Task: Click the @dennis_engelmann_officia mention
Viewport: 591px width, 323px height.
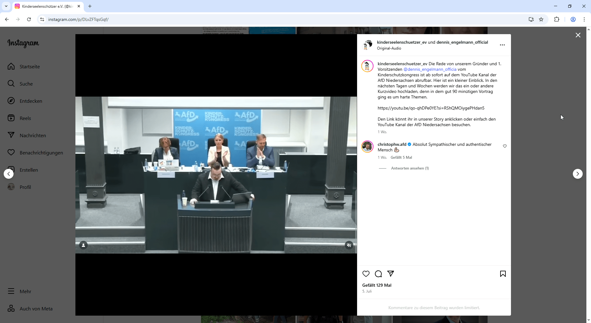Action: [x=430, y=69]
